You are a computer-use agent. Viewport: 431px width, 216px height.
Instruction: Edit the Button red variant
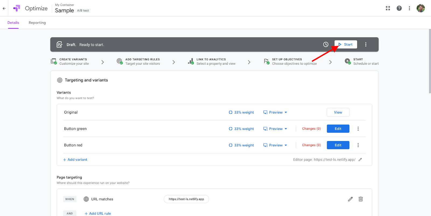(338, 145)
